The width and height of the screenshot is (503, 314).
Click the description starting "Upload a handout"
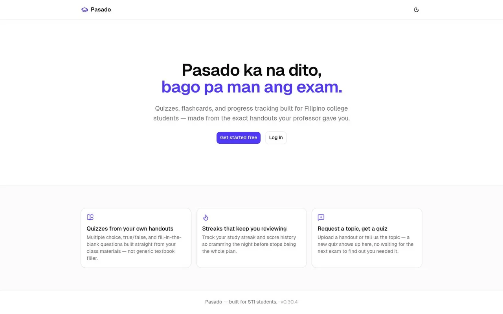366,244
